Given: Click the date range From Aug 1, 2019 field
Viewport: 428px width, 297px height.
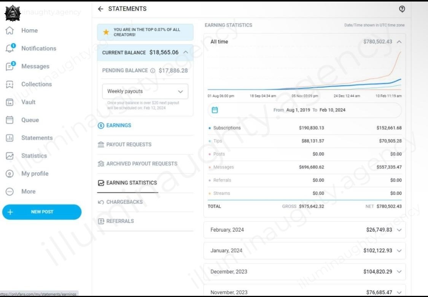Looking at the screenshot, I should 305,110.
